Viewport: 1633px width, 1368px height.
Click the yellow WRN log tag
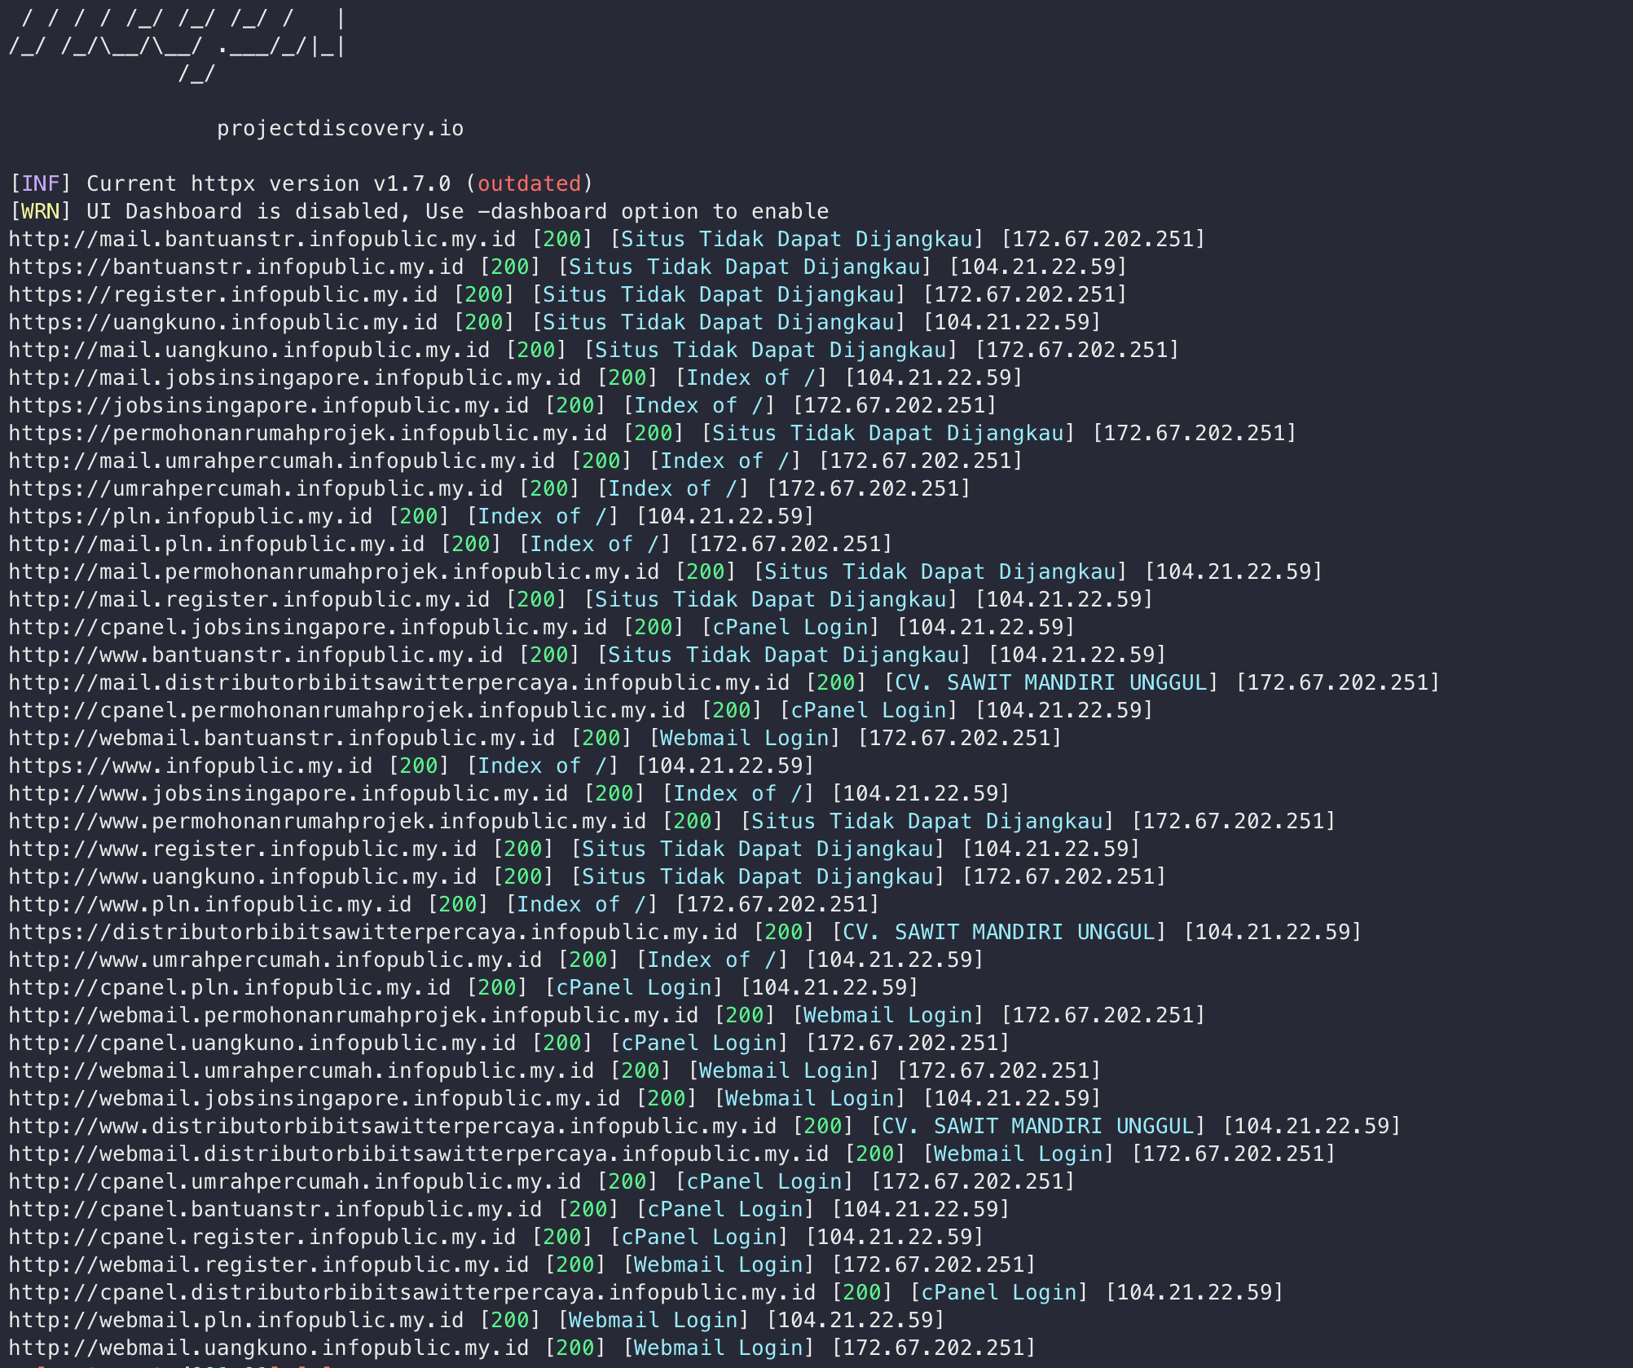point(41,212)
